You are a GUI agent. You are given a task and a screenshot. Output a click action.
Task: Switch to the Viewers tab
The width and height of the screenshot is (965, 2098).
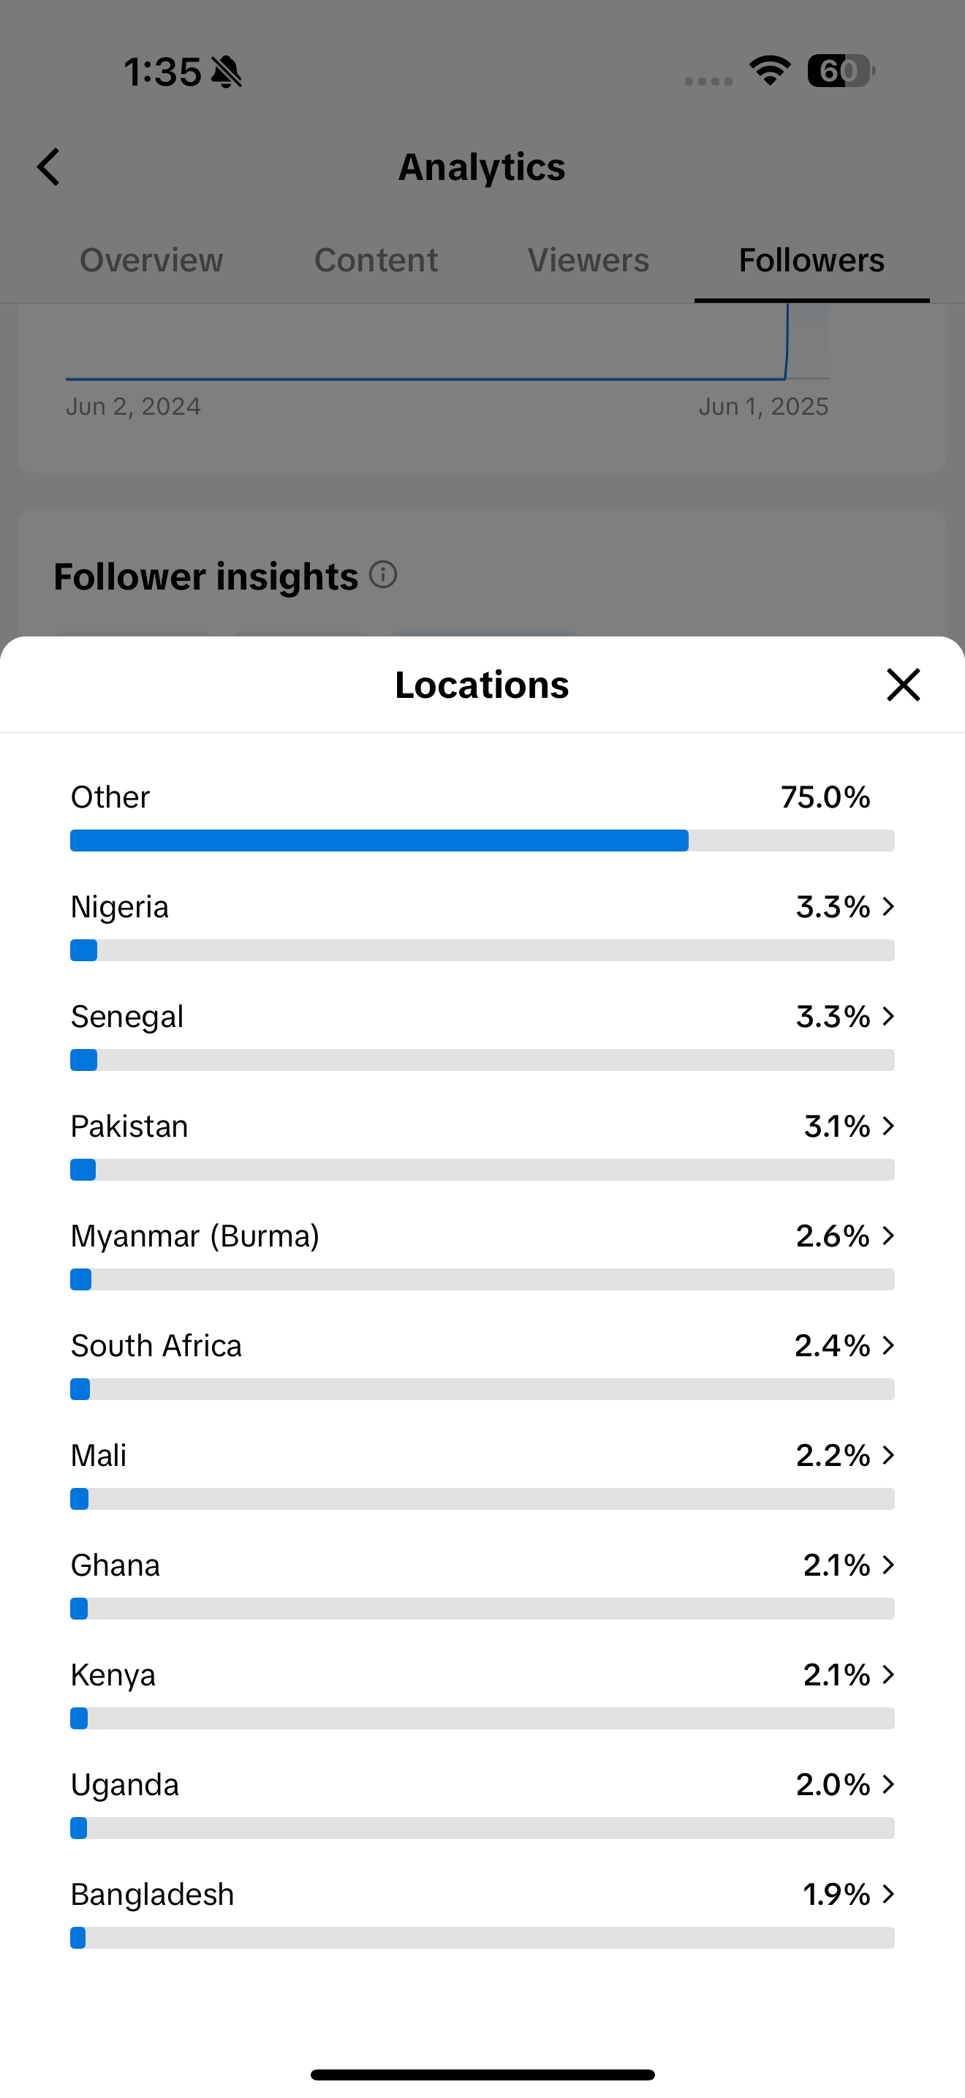tap(589, 260)
